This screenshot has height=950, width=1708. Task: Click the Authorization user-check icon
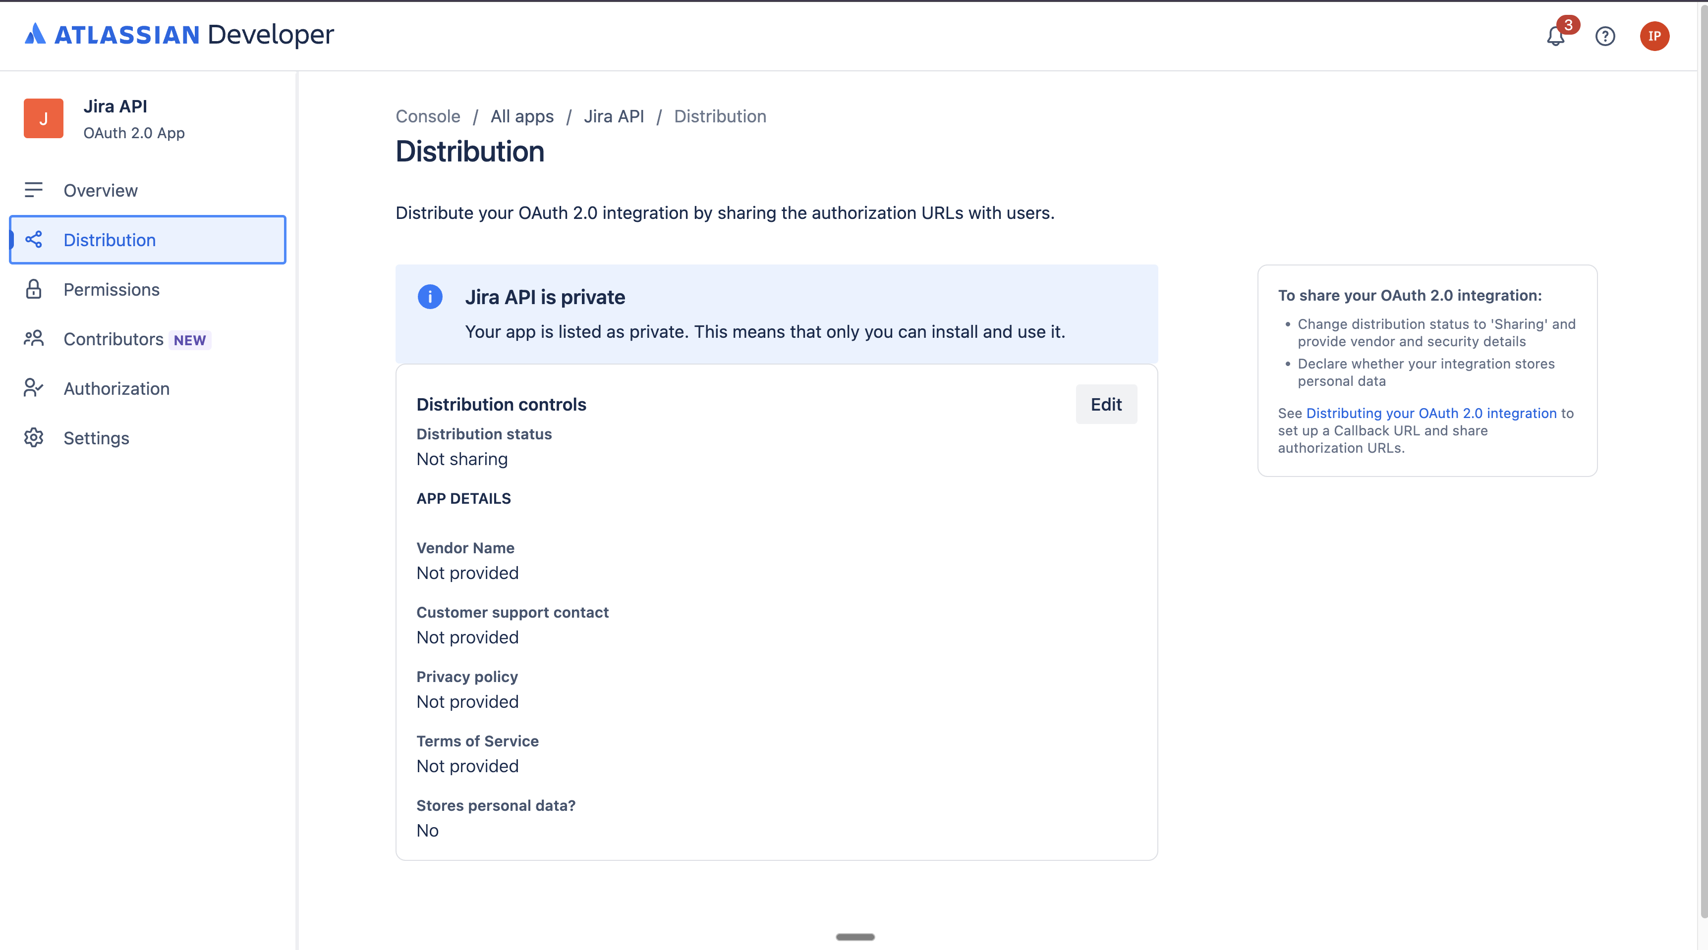(x=34, y=388)
